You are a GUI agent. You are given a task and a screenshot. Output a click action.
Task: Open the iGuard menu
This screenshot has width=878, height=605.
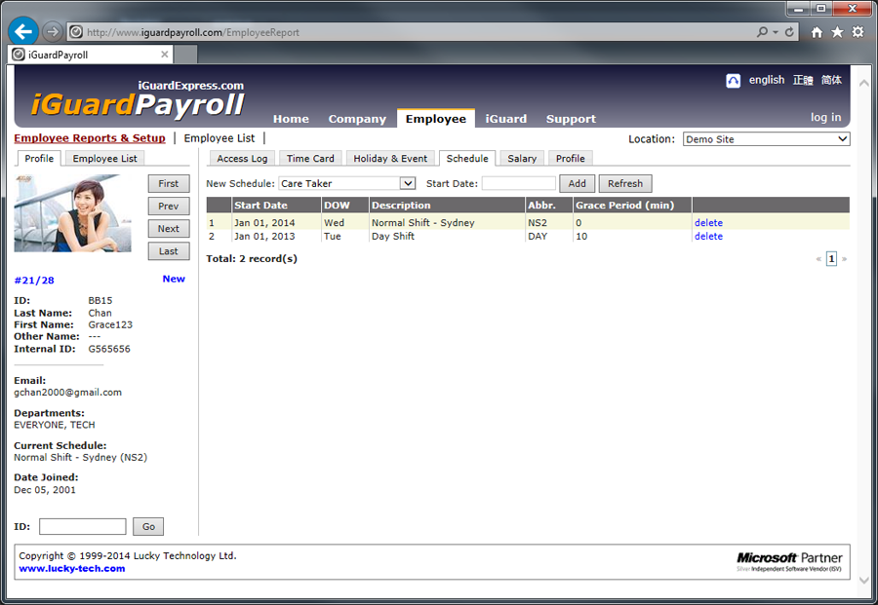(x=505, y=119)
